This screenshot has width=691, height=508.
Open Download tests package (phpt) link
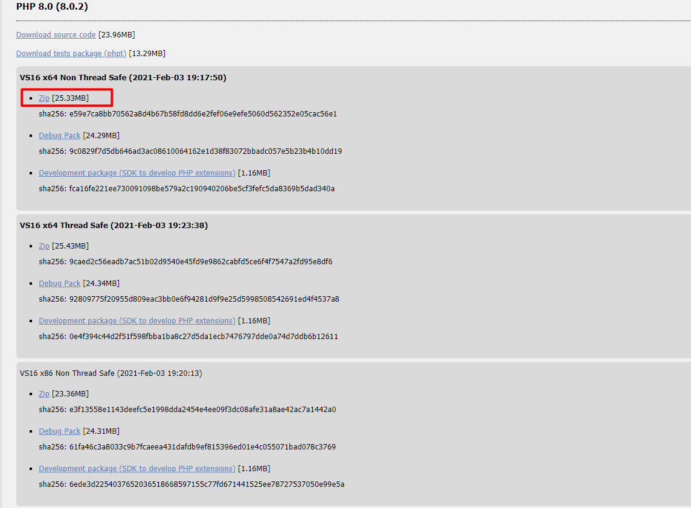(71, 53)
